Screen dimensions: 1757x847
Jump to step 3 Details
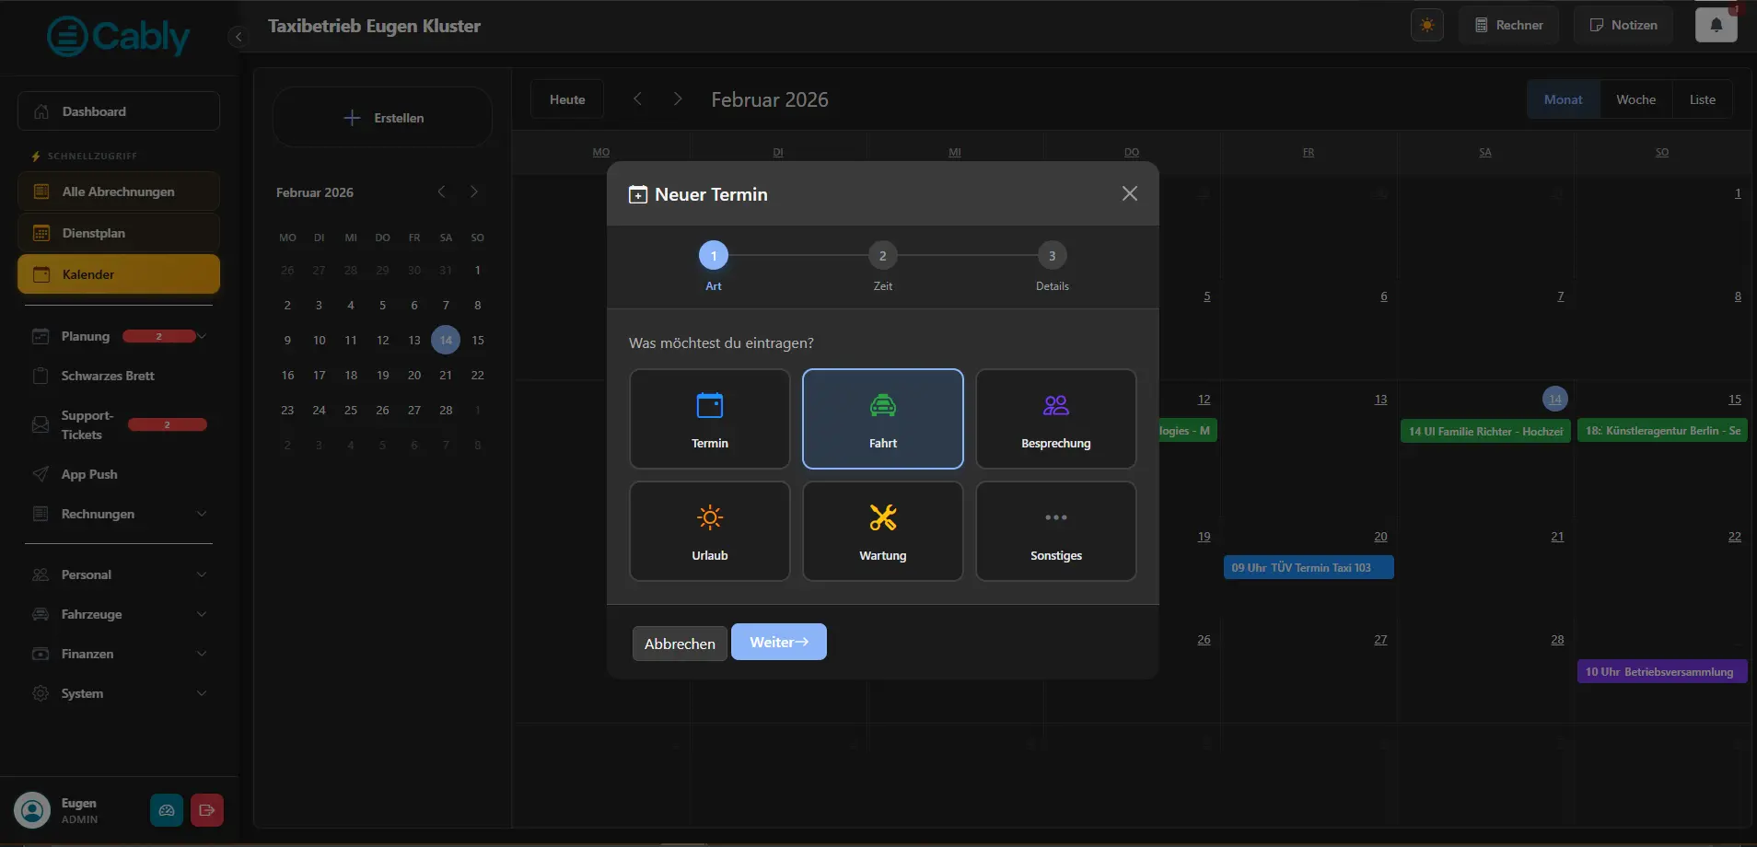pyautogui.click(x=1052, y=256)
